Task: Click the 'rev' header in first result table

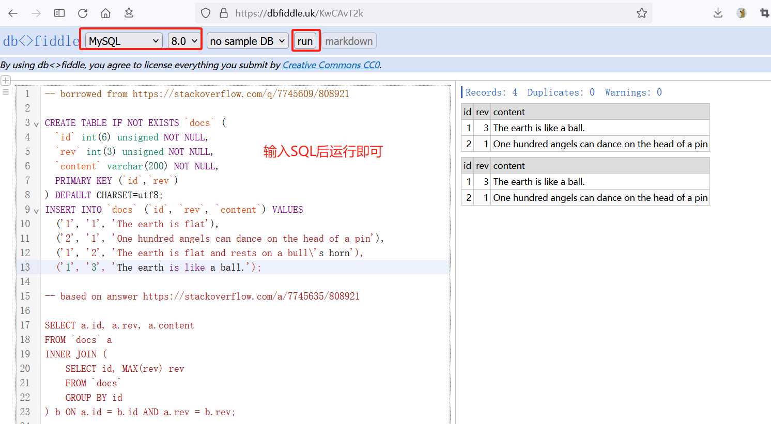Action: coord(482,112)
